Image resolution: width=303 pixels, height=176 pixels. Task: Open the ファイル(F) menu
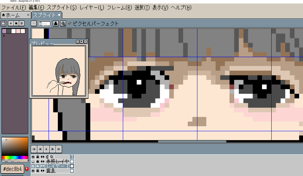[x=14, y=8]
